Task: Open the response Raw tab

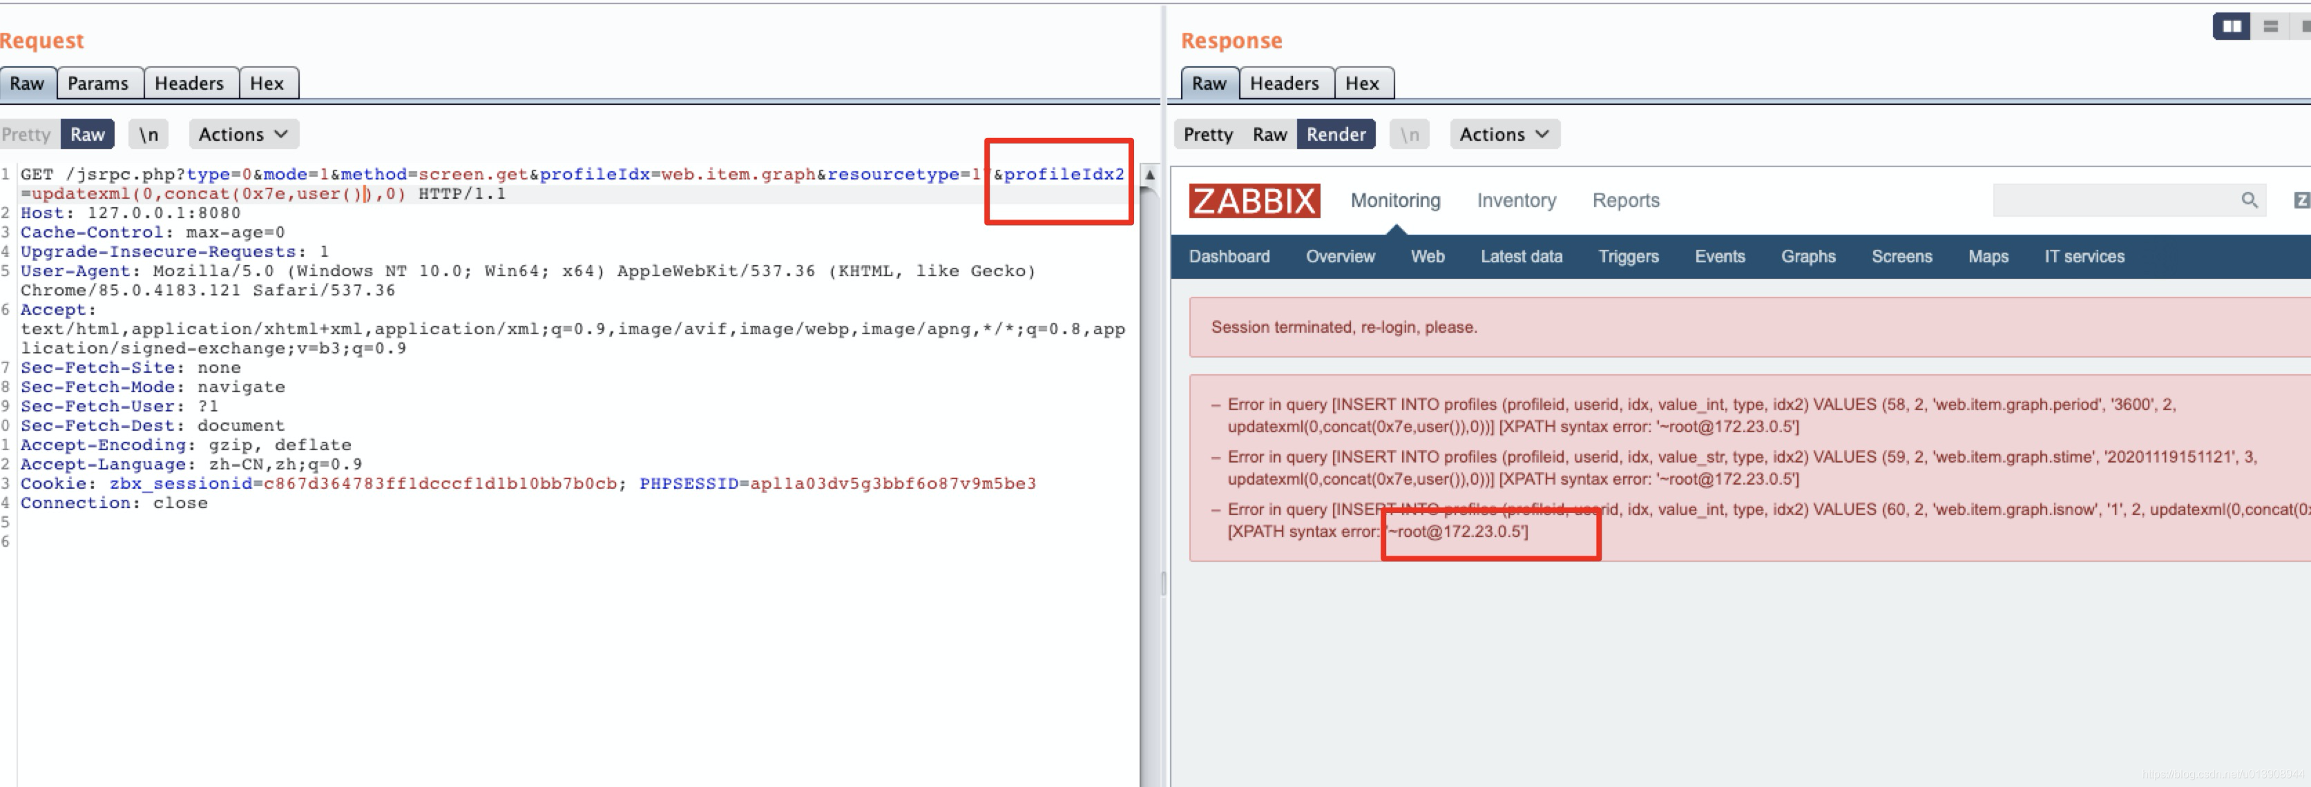Action: click(1209, 84)
